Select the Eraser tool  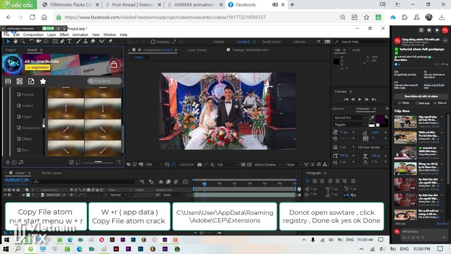[x=93, y=41]
